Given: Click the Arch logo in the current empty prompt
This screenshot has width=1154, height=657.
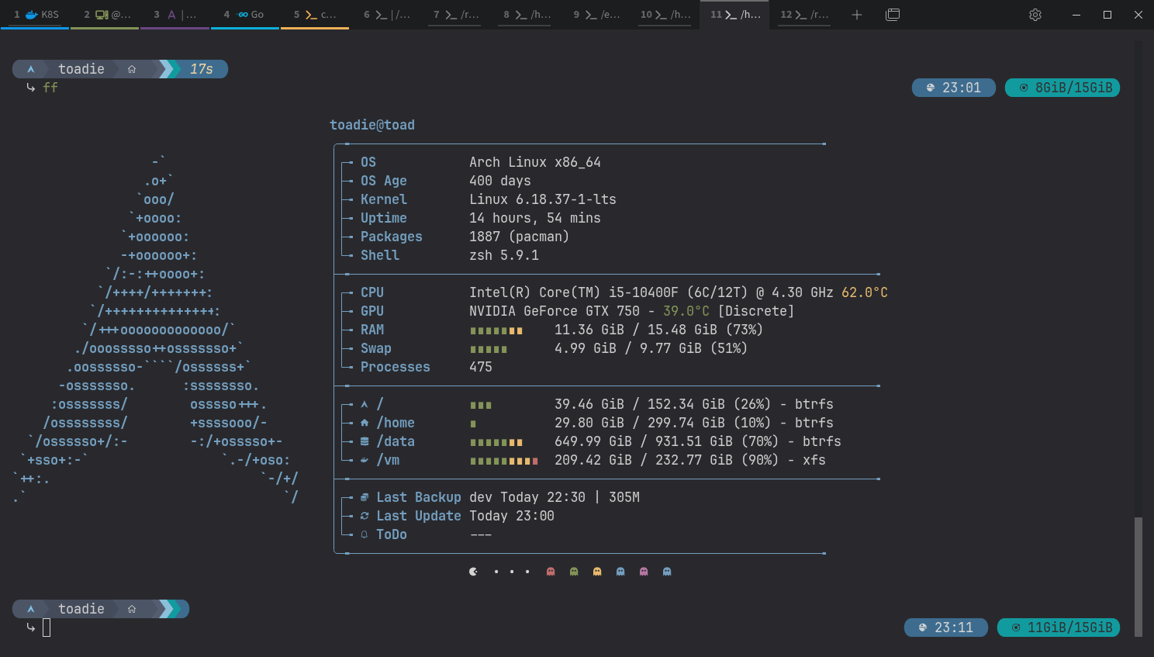Looking at the screenshot, I should [31, 609].
